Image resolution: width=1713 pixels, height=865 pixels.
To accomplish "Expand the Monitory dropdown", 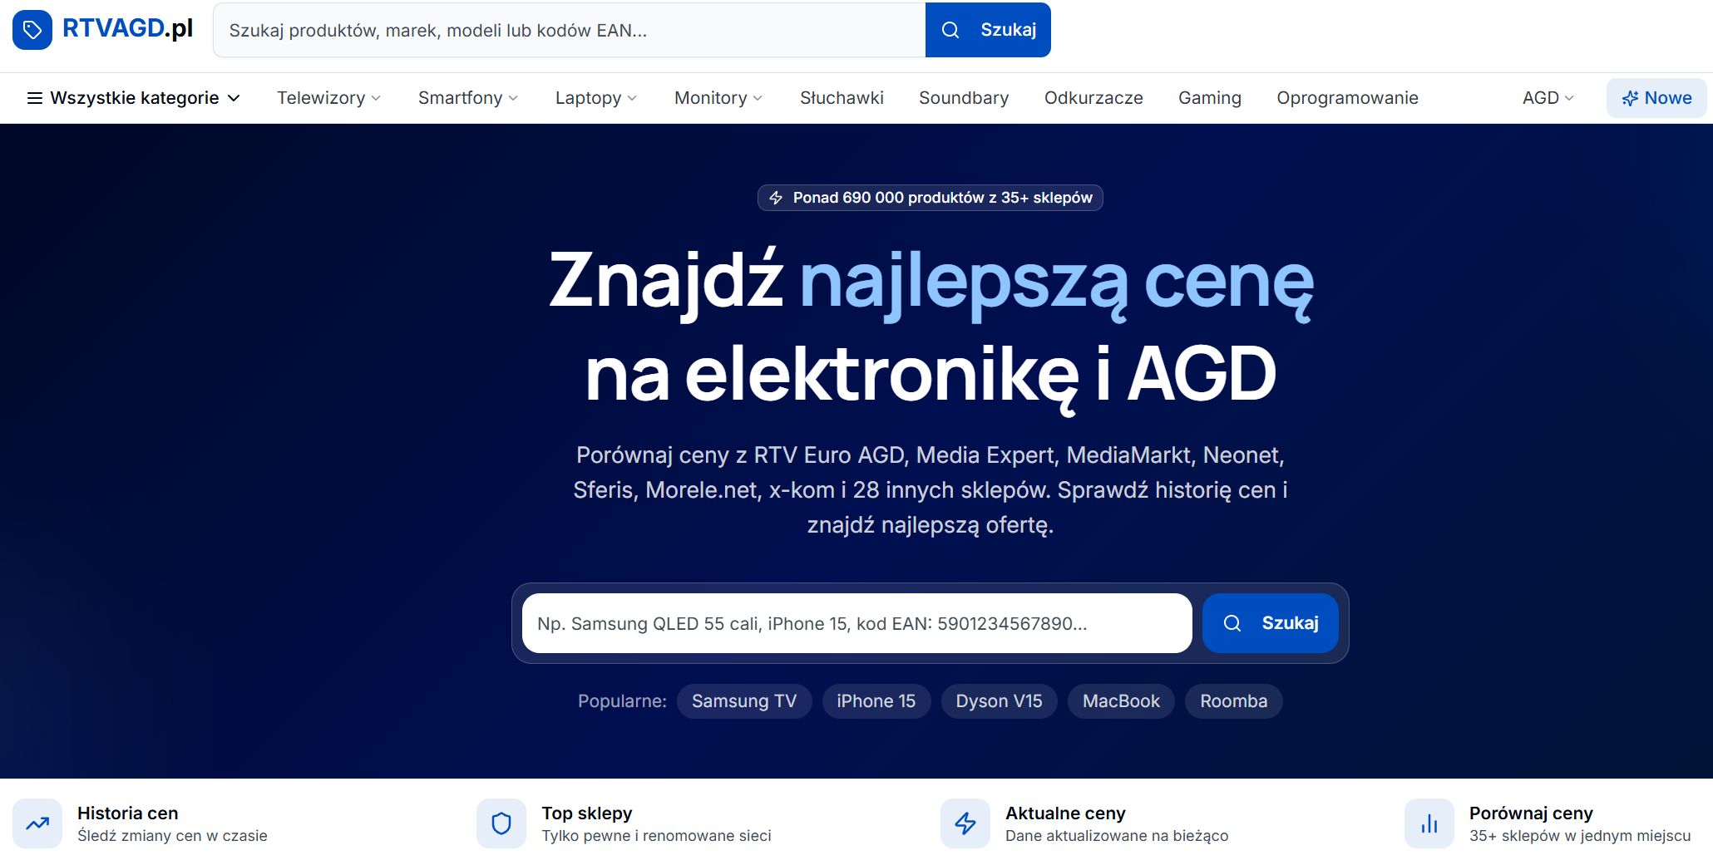I will (718, 98).
